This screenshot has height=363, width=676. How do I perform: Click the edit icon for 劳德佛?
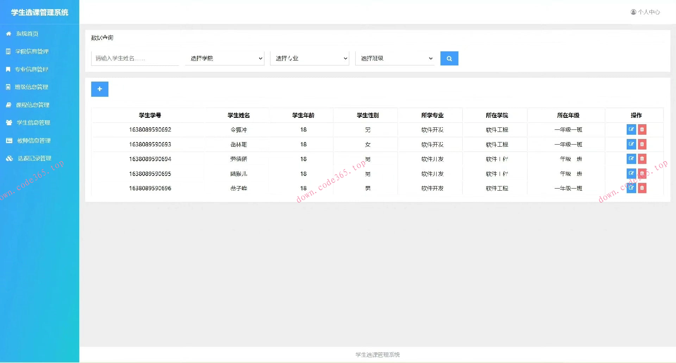631,159
